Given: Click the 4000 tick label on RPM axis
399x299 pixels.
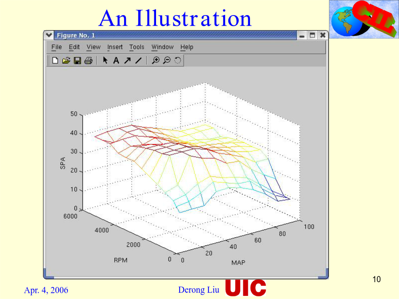Looking at the screenshot, I should (102, 230).
